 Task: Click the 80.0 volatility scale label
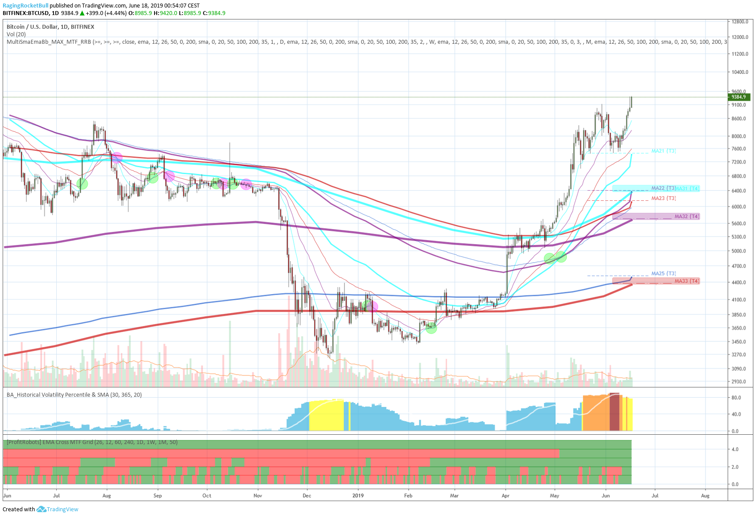[736, 398]
